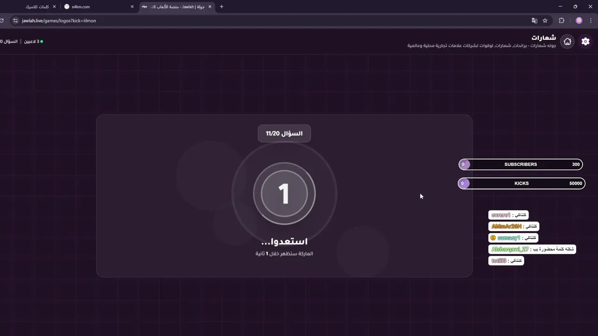Click the logos round description subtitle
598x336 pixels.
[482, 46]
